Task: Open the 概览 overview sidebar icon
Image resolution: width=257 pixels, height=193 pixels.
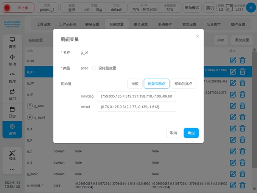Action: [x=12, y=43]
